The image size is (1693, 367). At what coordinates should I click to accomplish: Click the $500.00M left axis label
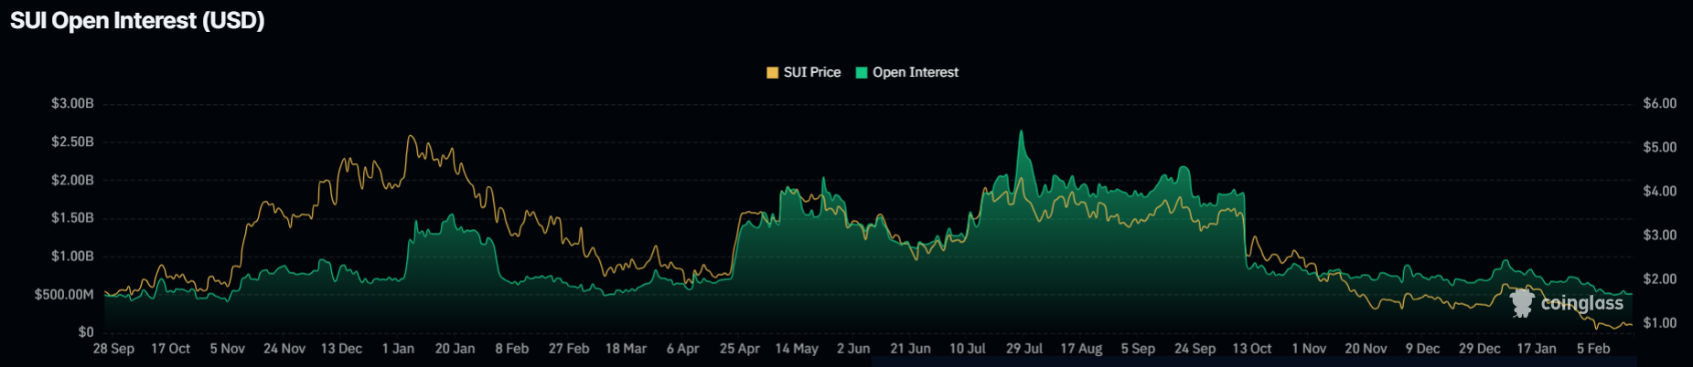pos(64,295)
